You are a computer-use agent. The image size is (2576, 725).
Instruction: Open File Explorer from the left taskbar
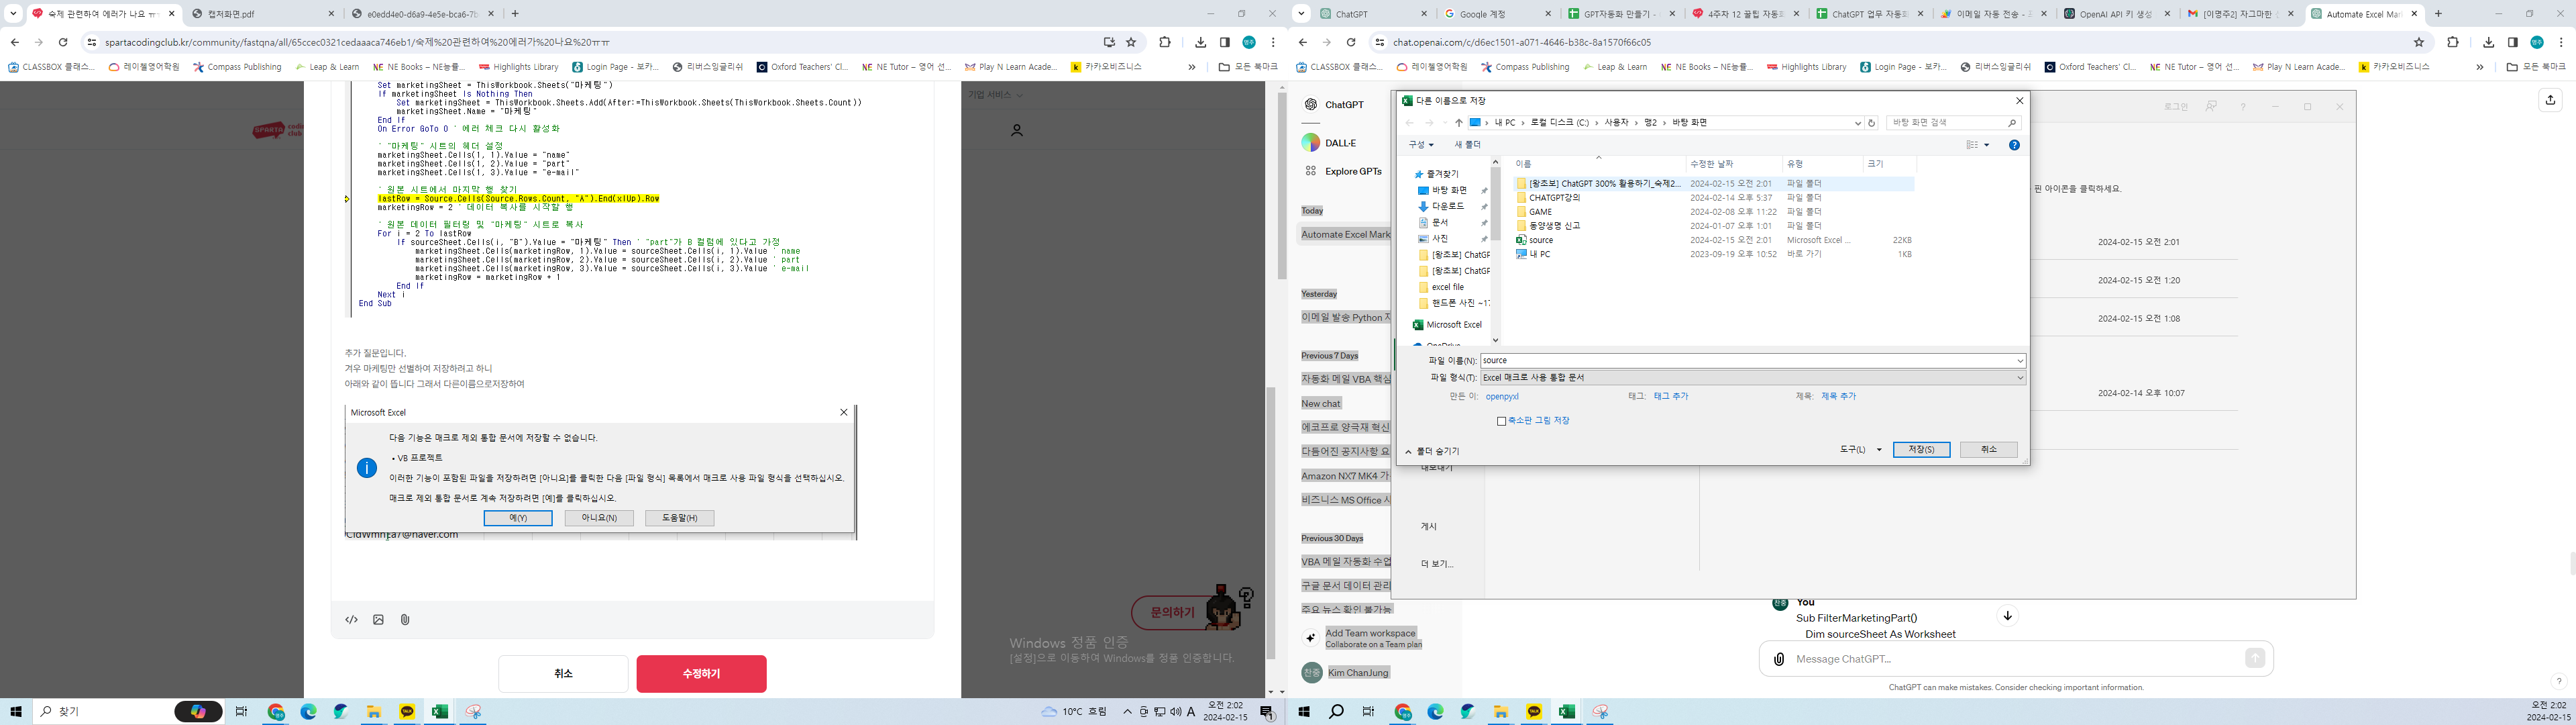(x=374, y=712)
